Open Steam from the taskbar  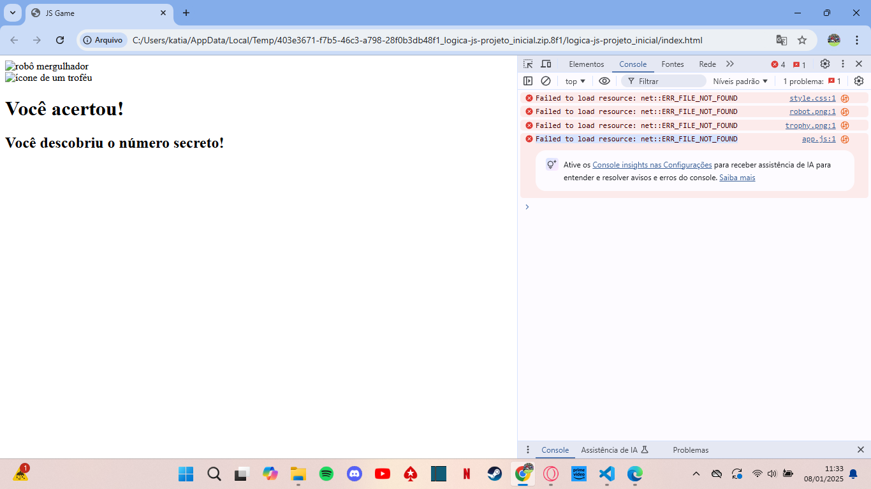coord(495,474)
